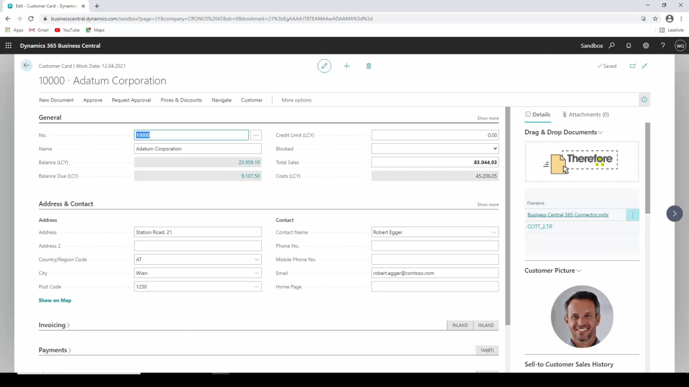Click the Credit Limit (LCY) field
This screenshot has height=387, width=689.
(435, 135)
